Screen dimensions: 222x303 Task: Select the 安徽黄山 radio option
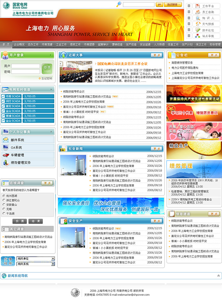[x=4, y=205]
